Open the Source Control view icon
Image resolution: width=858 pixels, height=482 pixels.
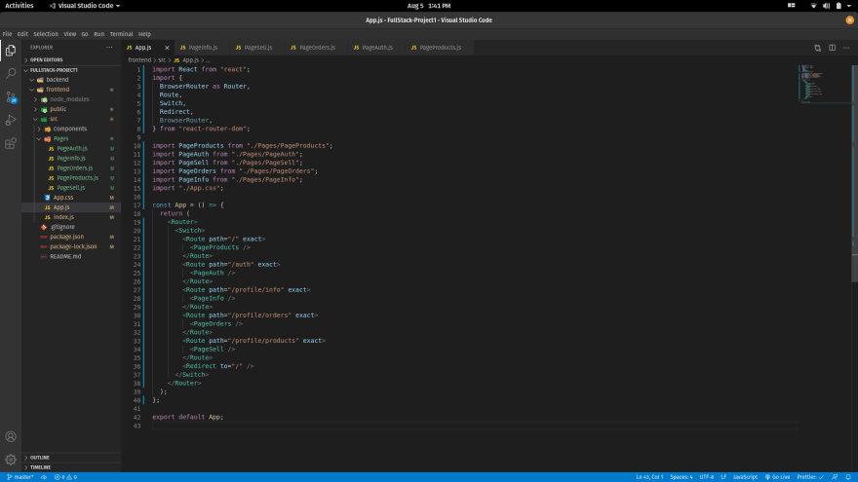pos(11,97)
